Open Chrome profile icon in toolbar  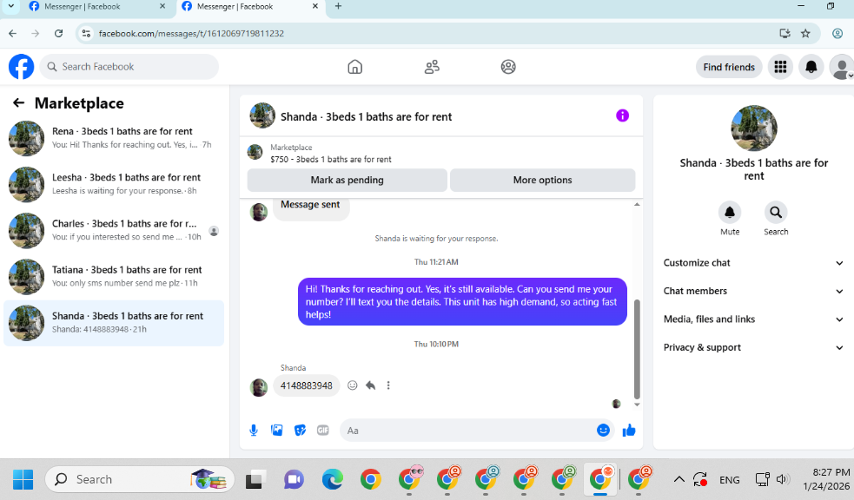(837, 33)
